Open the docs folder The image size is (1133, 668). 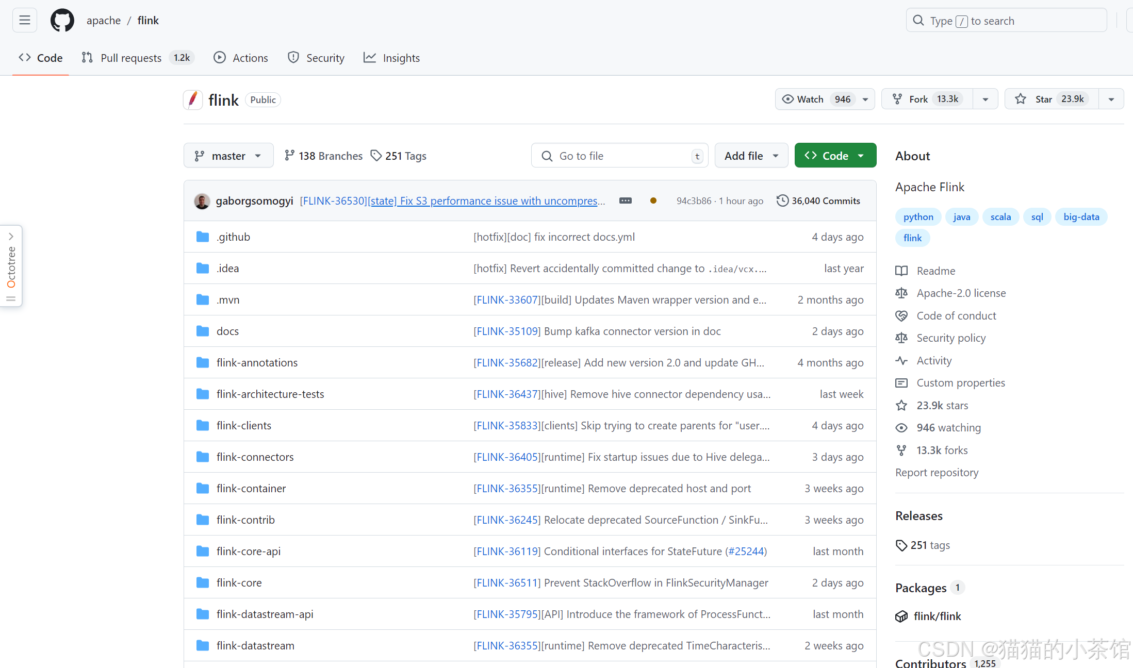point(227,331)
